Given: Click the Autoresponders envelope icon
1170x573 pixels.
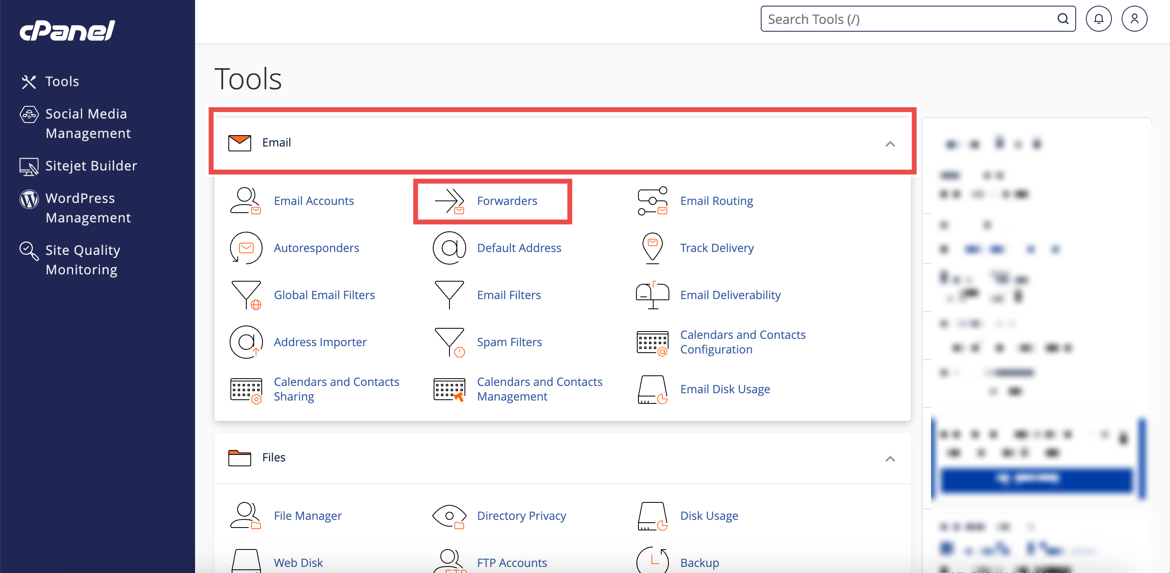Looking at the screenshot, I should [x=246, y=248].
